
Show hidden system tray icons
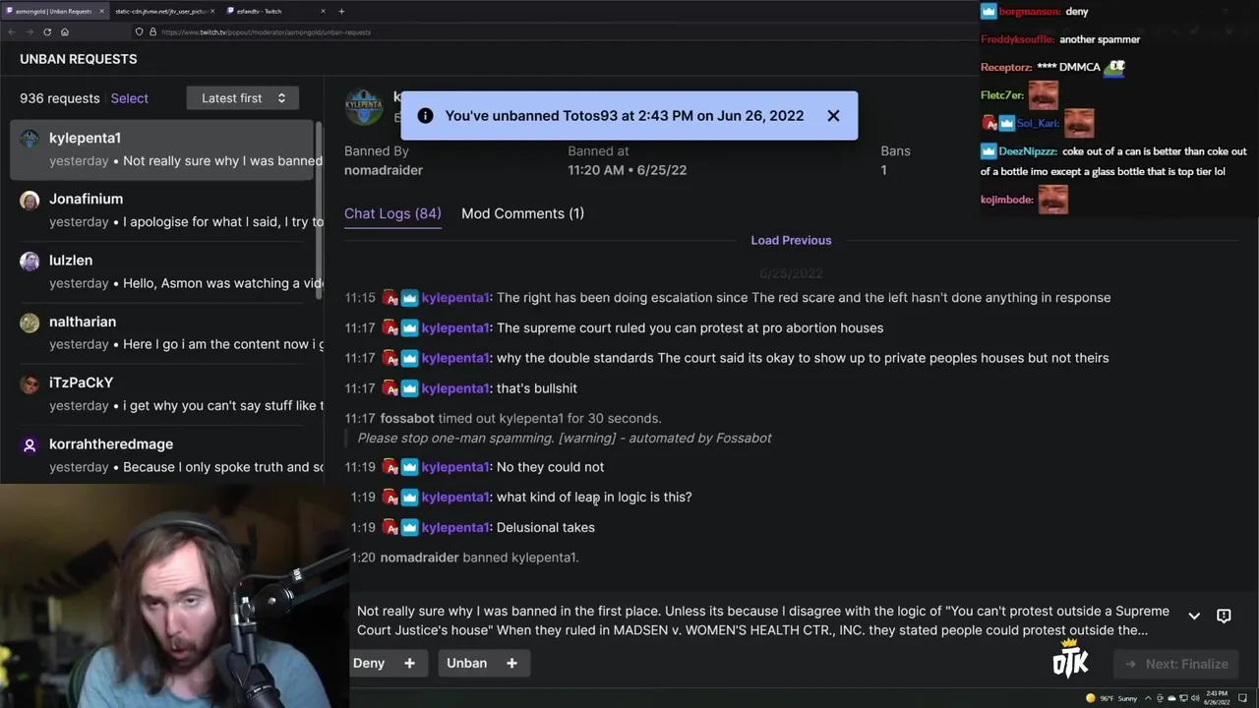pyautogui.click(x=1147, y=698)
